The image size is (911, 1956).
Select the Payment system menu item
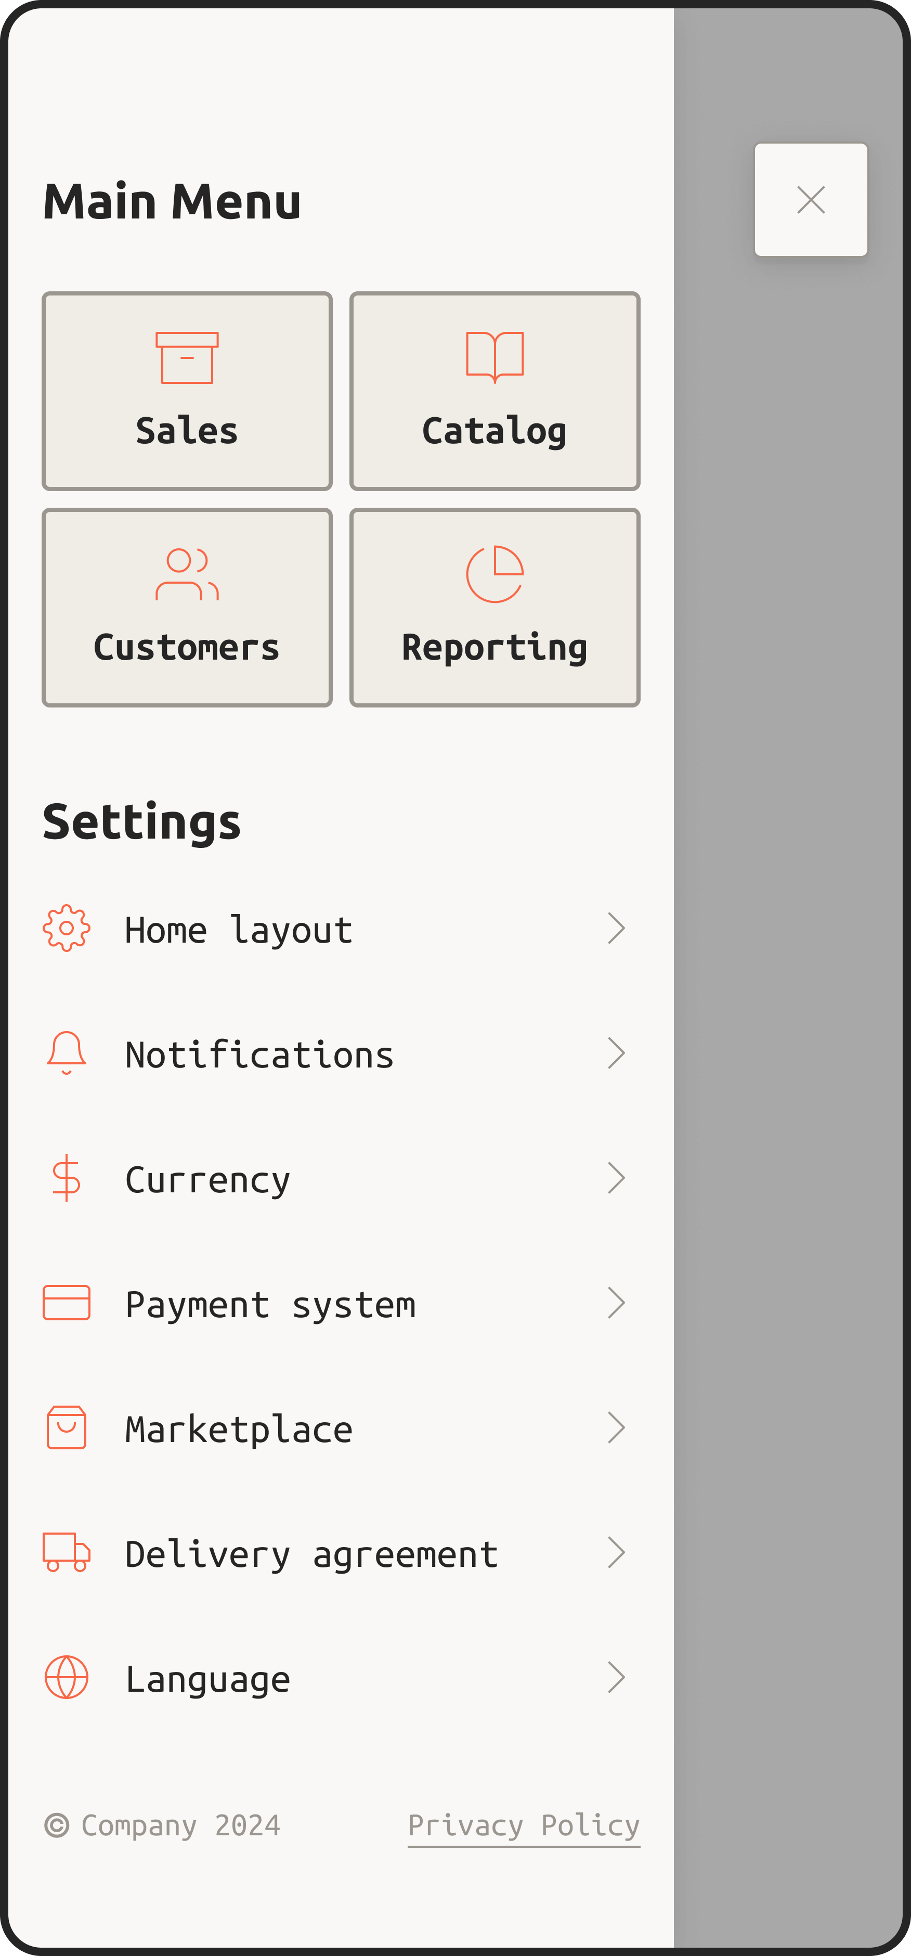(x=342, y=1303)
